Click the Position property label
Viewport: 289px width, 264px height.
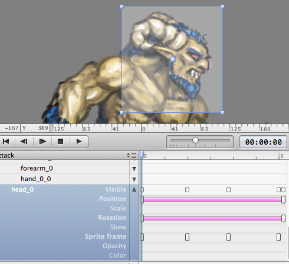[113, 199]
